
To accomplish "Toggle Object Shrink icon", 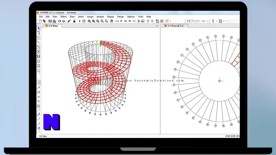I will (x=157, y=21).
